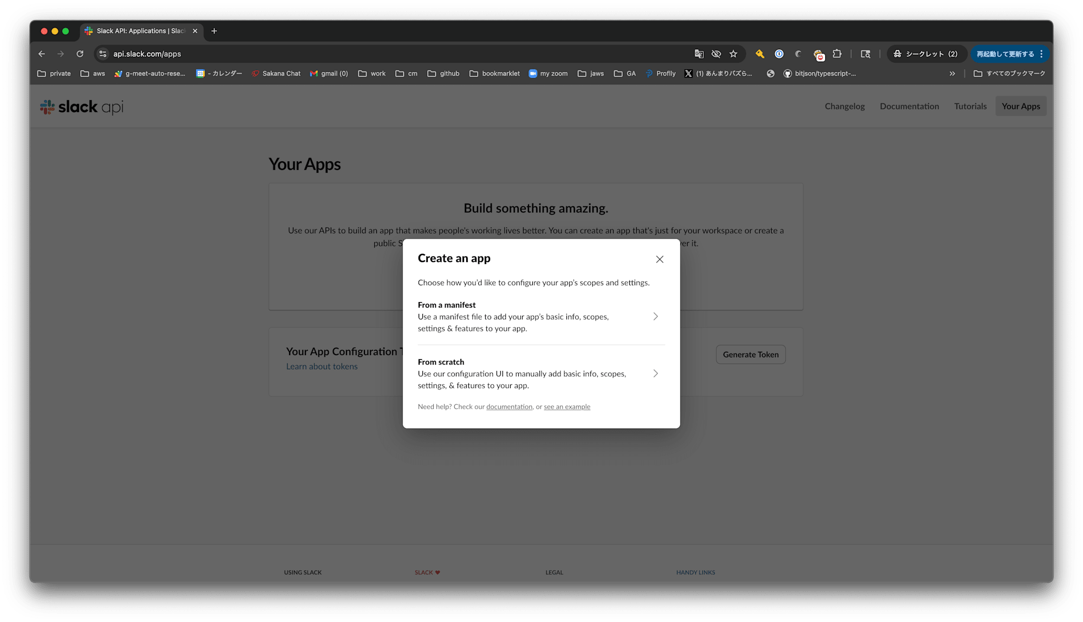The height and width of the screenshot is (622, 1083).
Task: Open the see an example link
Action: point(567,407)
